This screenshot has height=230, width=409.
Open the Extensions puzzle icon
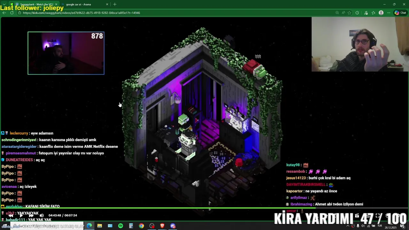tap(357, 13)
